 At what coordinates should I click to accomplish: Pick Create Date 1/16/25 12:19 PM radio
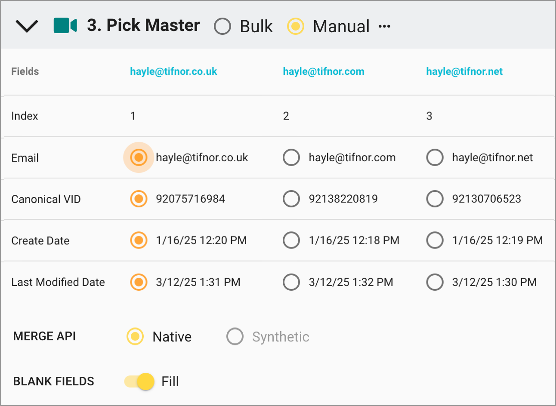click(x=435, y=240)
